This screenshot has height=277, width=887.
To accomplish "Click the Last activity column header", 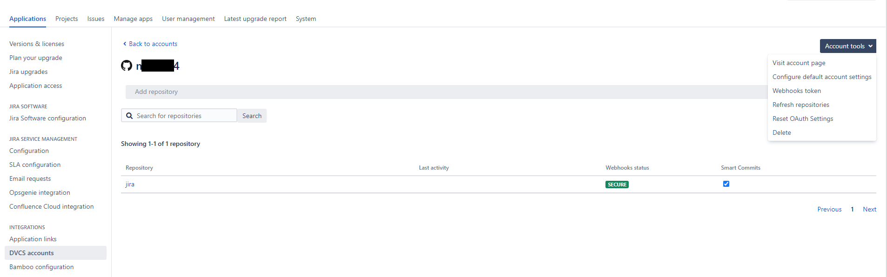I will (434, 168).
